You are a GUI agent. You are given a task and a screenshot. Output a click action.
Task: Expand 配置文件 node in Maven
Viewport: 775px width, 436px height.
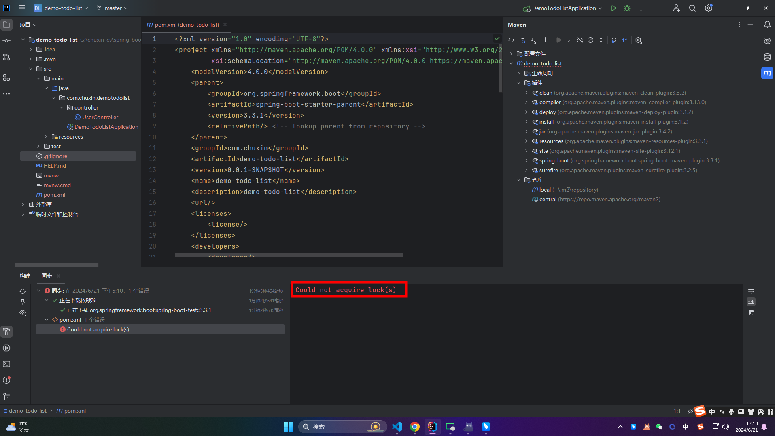tap(511, 54)
